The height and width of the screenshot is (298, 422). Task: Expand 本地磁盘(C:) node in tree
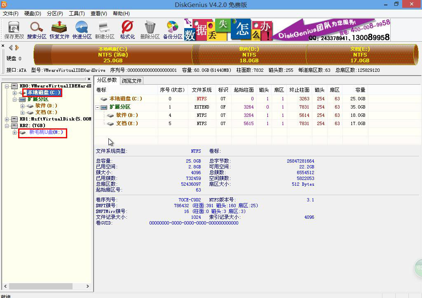point(14,93)
